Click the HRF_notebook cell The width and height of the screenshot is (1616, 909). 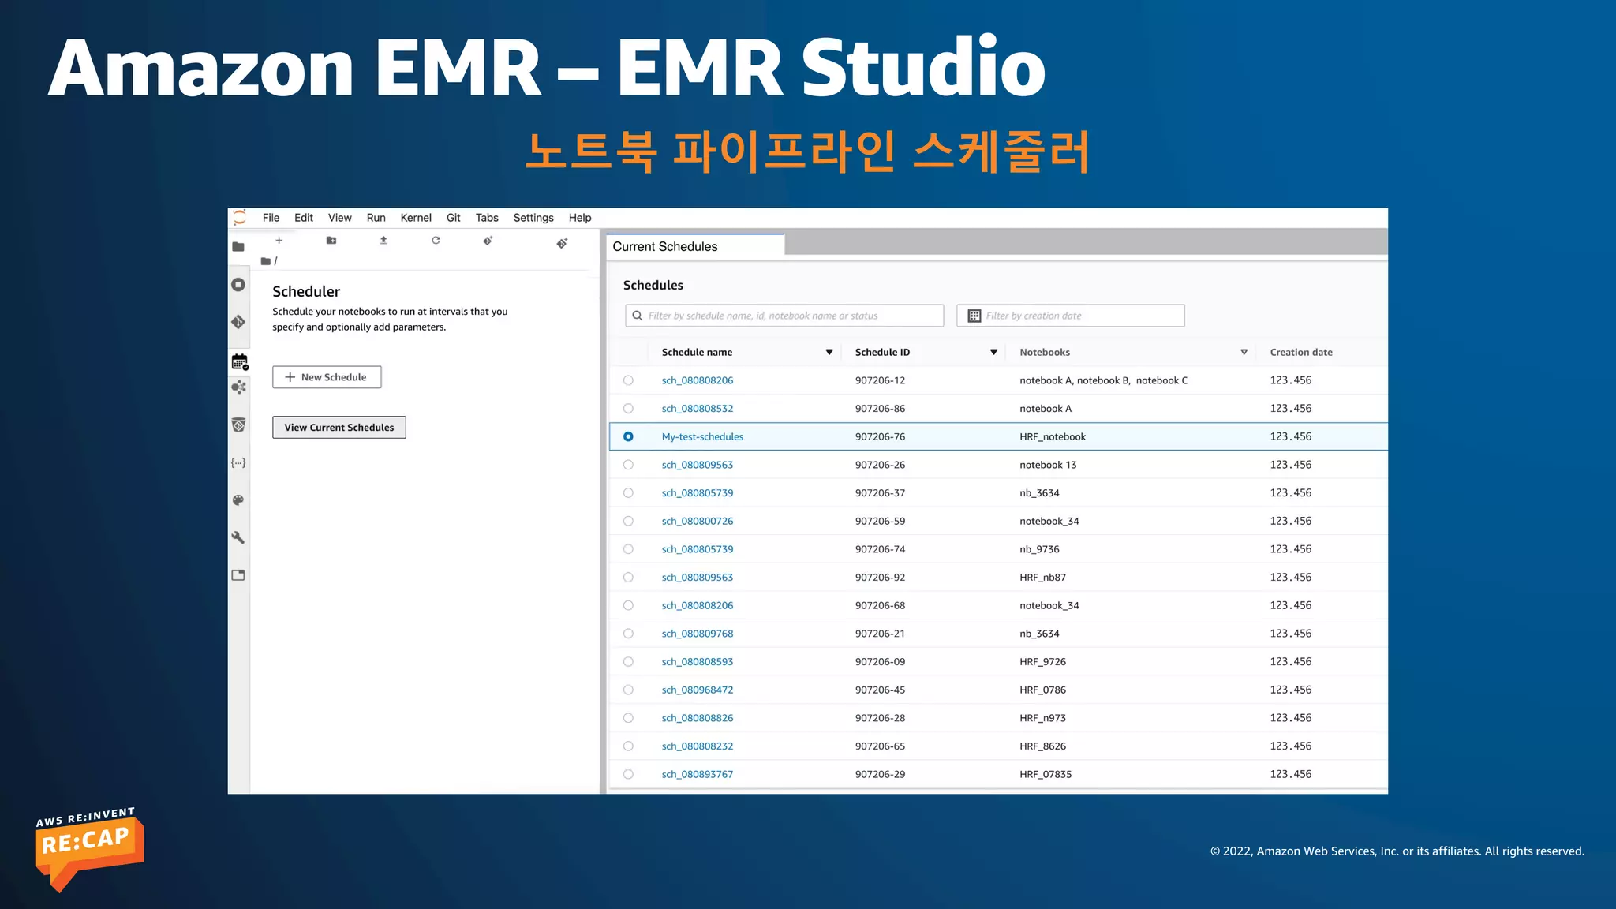1053,436
